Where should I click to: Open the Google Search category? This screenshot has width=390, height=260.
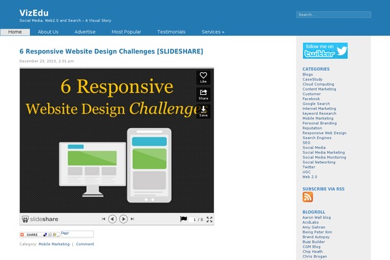[316, 103]
